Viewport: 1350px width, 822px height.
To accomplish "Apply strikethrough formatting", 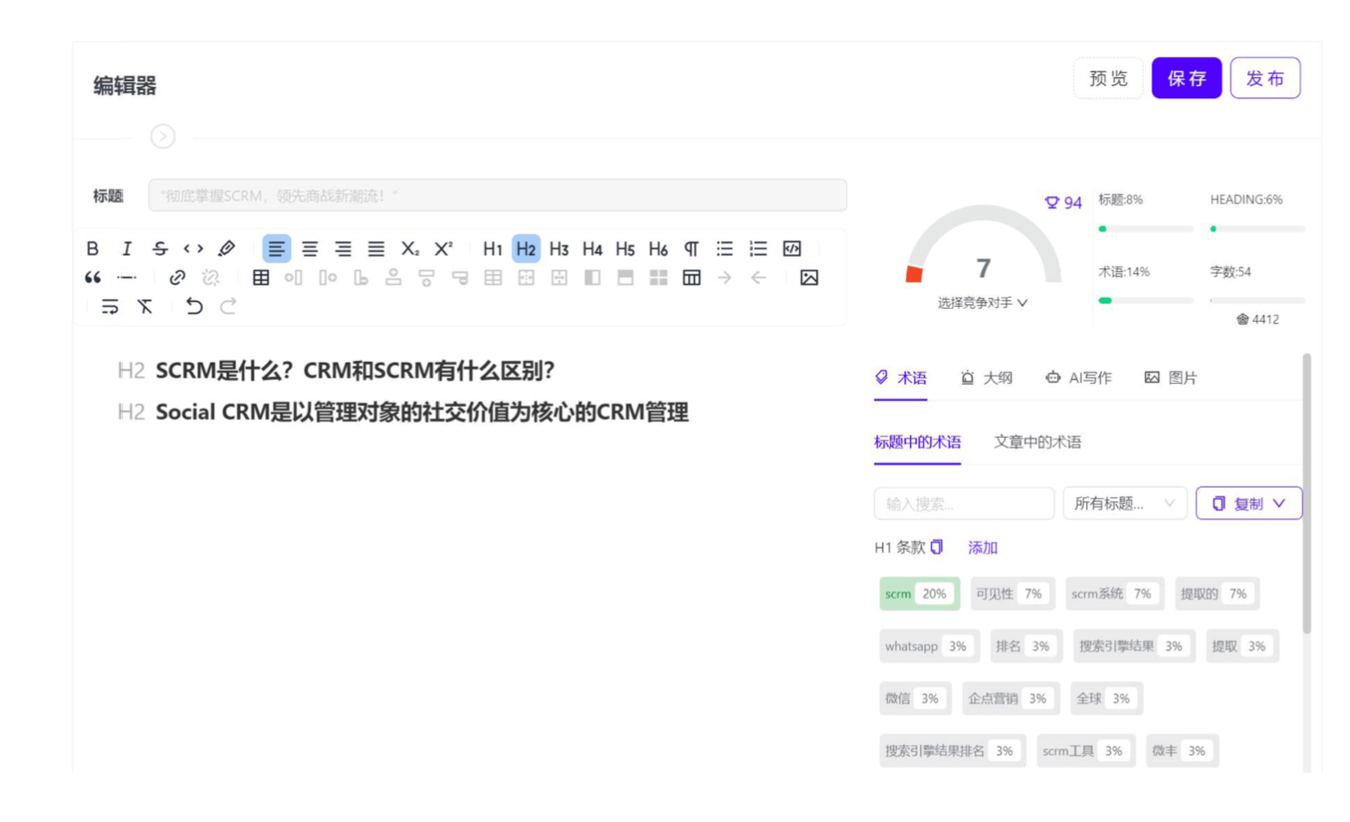I will point(160,248).
